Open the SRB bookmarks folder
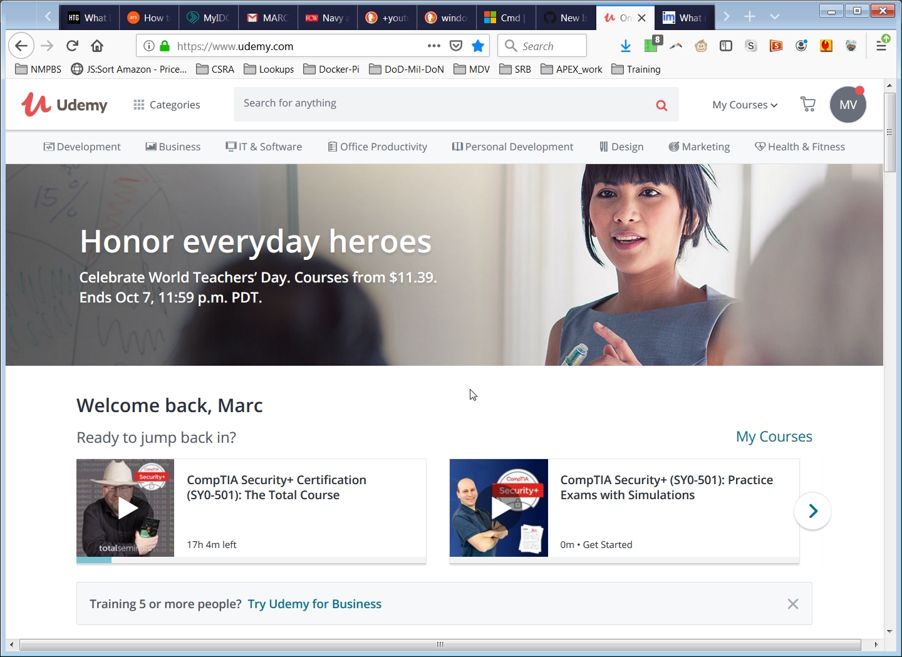 tap(515, 69)
